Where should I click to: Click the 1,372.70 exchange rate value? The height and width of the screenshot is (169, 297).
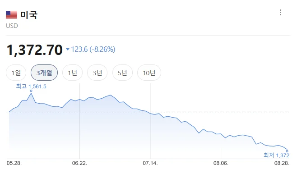(34, 50)
